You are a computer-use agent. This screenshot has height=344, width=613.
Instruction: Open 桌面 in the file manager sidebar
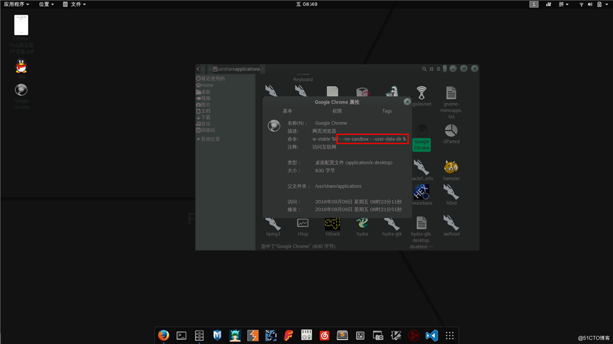203,92
